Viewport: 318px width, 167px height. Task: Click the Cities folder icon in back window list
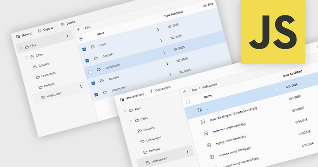pos(93,47)
